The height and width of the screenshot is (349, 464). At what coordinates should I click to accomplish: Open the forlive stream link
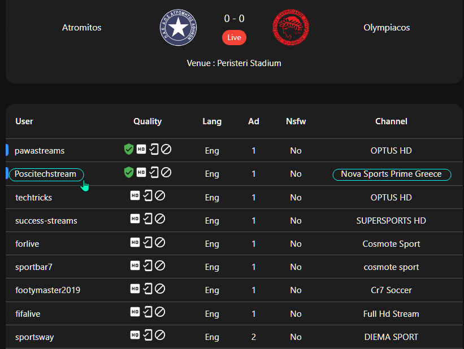tap(27, 244)
